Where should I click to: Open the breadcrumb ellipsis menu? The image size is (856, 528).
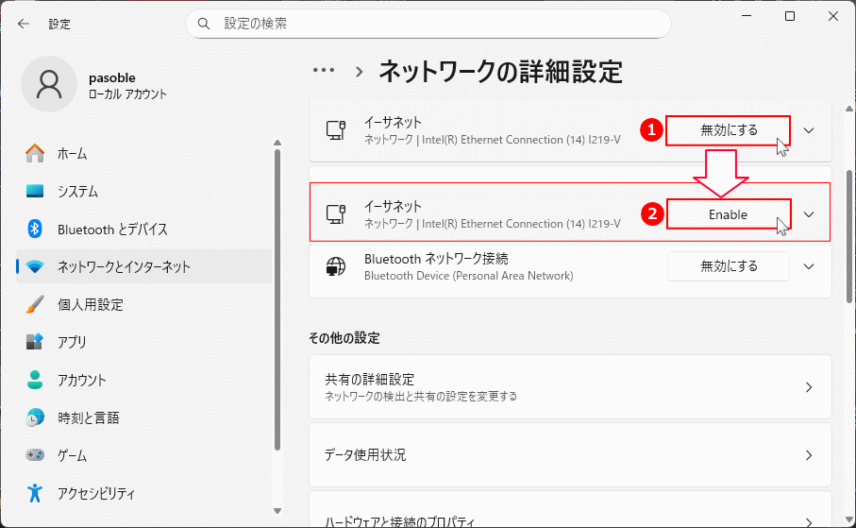[x=324, y=70]
